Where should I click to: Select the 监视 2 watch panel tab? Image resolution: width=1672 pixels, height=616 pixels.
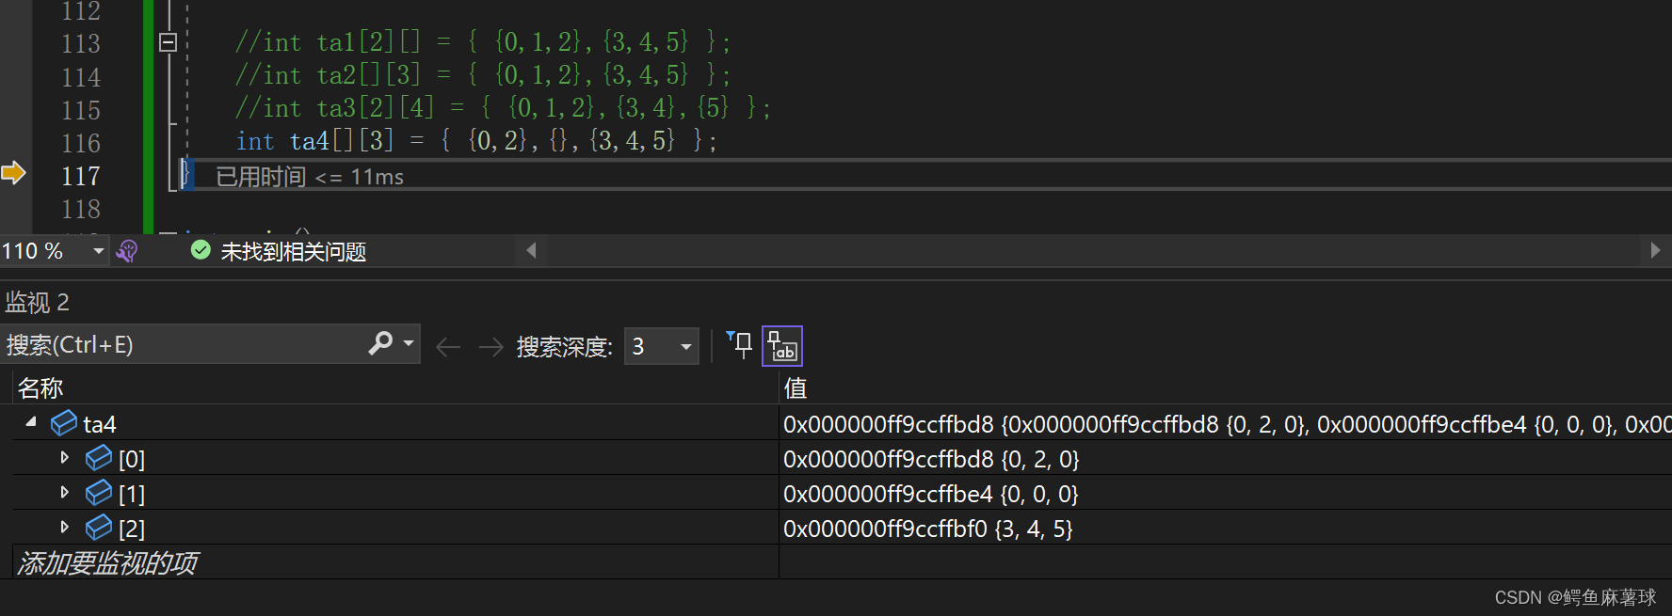pyautogui.click(x=38, y=303)
